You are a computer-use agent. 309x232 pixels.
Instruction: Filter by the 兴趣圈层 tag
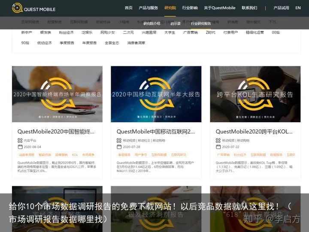pos(149,32)
